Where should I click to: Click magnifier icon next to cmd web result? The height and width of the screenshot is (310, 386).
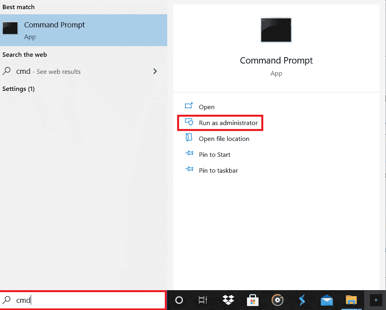[x=7, y=71]
